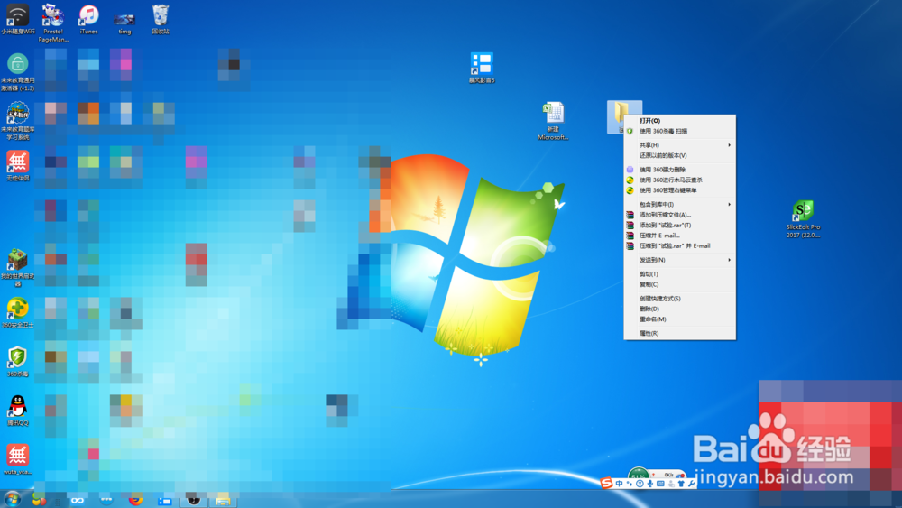Screen dimensions: 902x508
Task: Select 重命名(M) in context menu
Action: [x=680, y=319]
